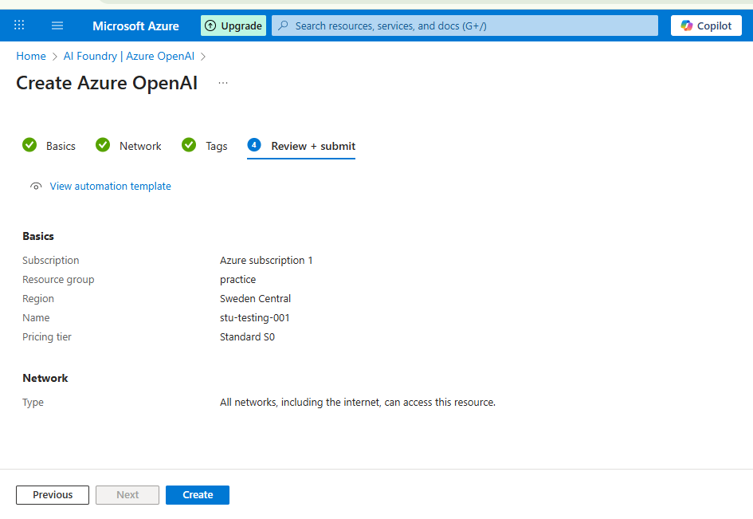The image size is (753, 519).
Task: Click the search magnifier icon
Action: point(284,25)
